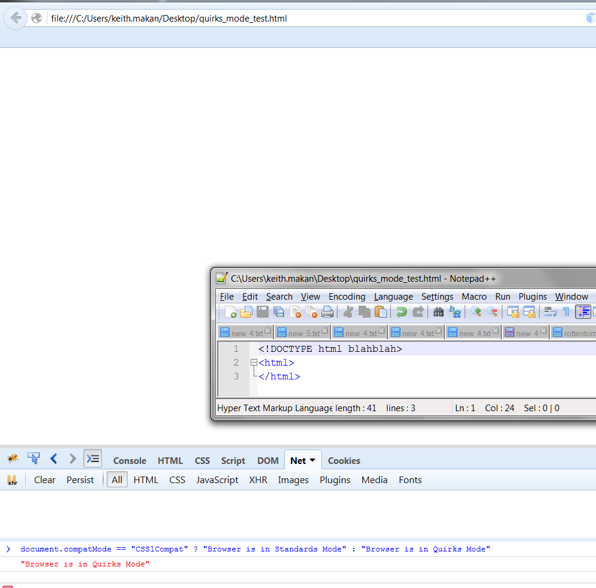Open the File menu in Notepad++

point(227,297)
